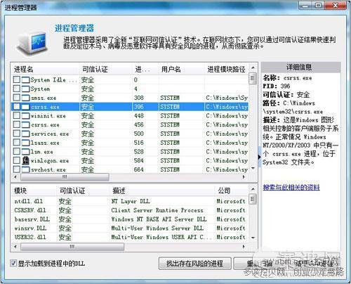Select the basesrv.DLL module row

130,219
